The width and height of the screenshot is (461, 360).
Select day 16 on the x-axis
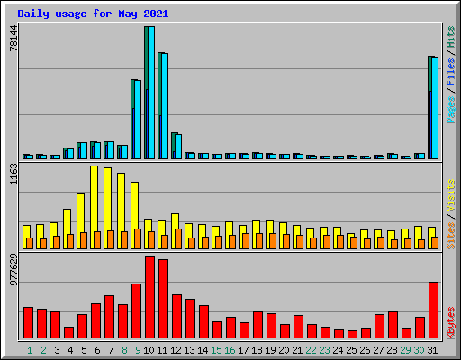[230, 350]
